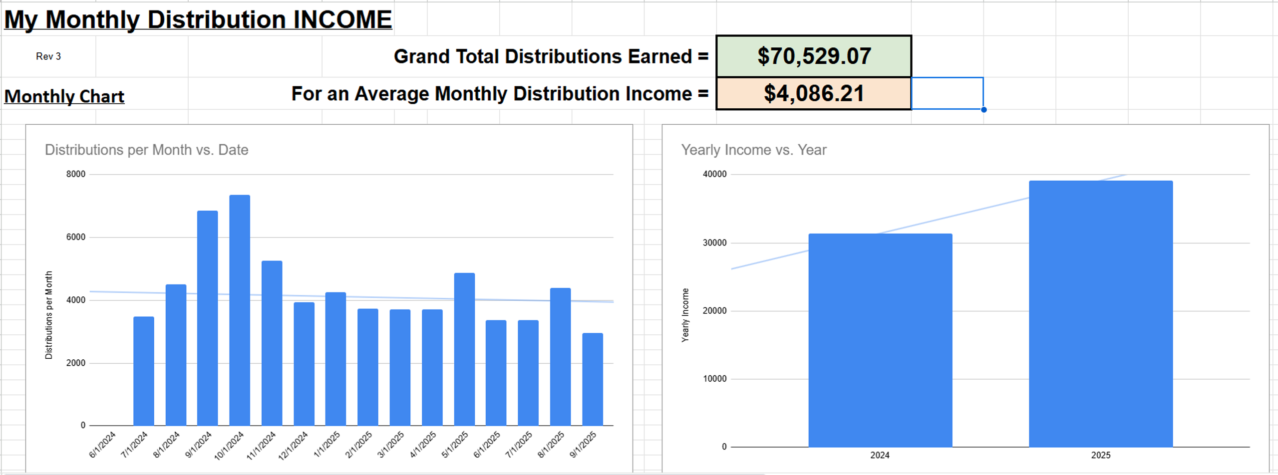Click the 10/1/2024 date label on the horizontal axis

coord(229,446)
